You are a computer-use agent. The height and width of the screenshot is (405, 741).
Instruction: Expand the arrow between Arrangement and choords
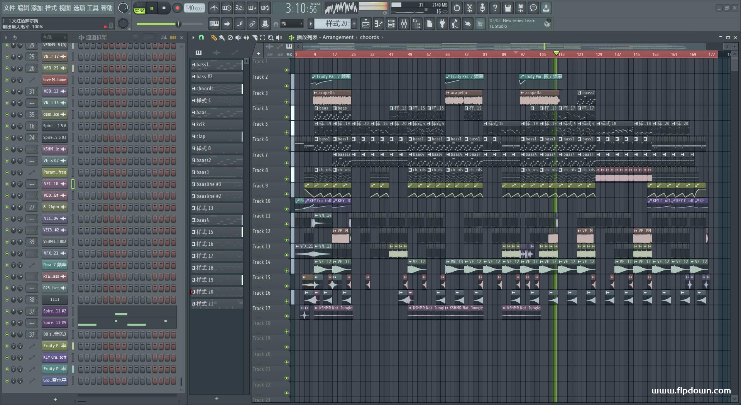tap(357, 37)
